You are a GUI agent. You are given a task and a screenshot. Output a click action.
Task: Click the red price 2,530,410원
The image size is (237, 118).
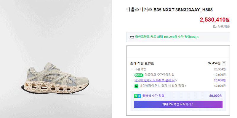click(214, 19)
